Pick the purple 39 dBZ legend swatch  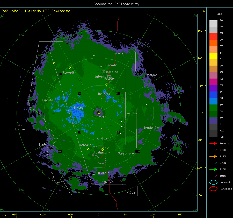coord(213,88)
